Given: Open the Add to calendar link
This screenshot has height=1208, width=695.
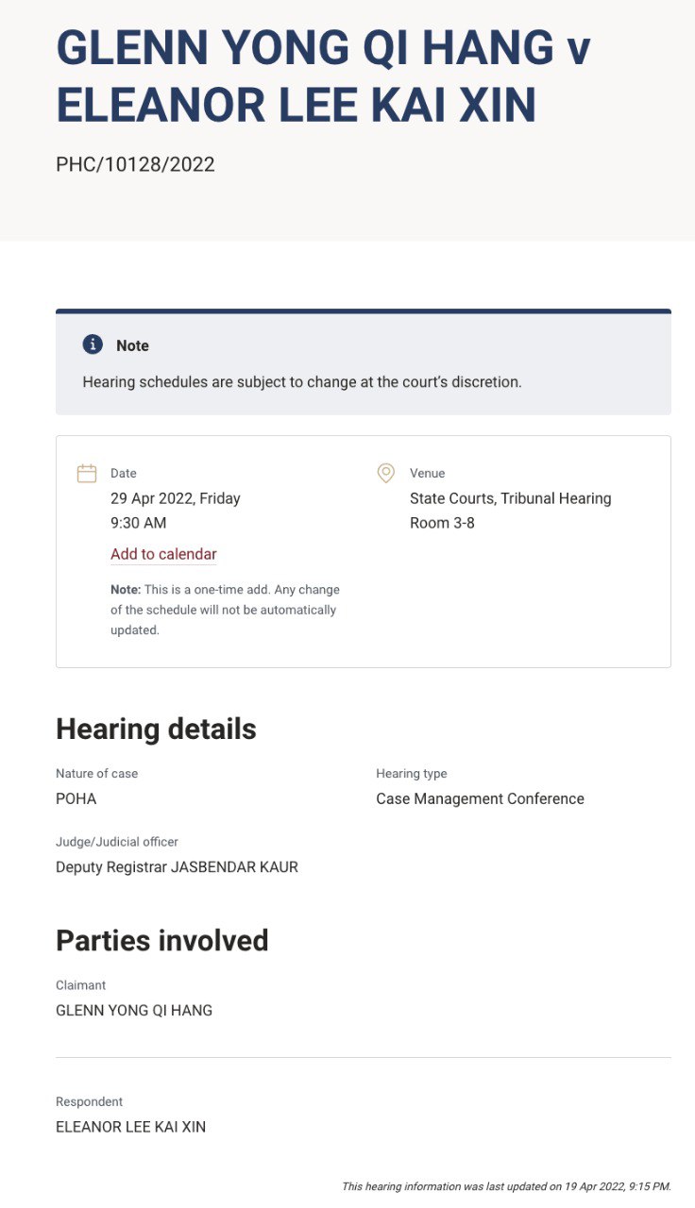Looking at the screenshot, I should pos(163,554).
